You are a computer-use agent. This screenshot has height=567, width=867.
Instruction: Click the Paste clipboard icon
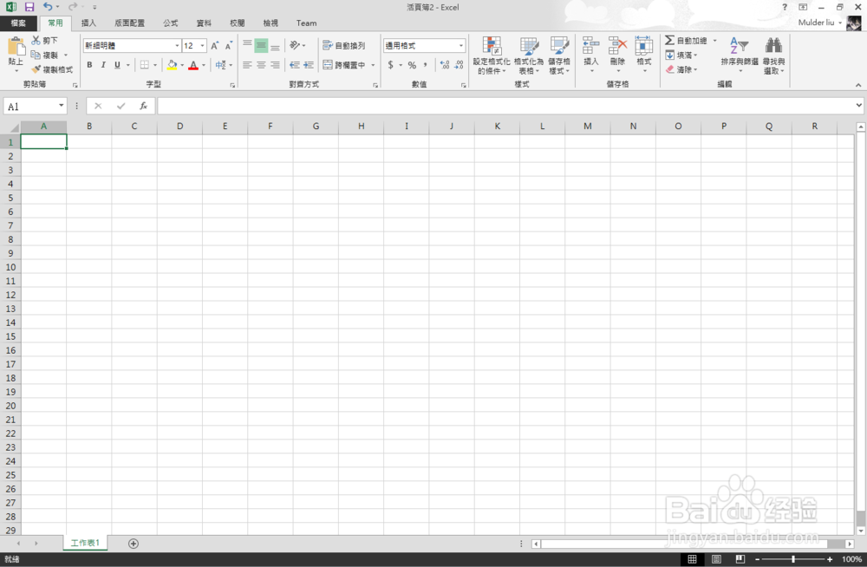[x=16, y=45]
